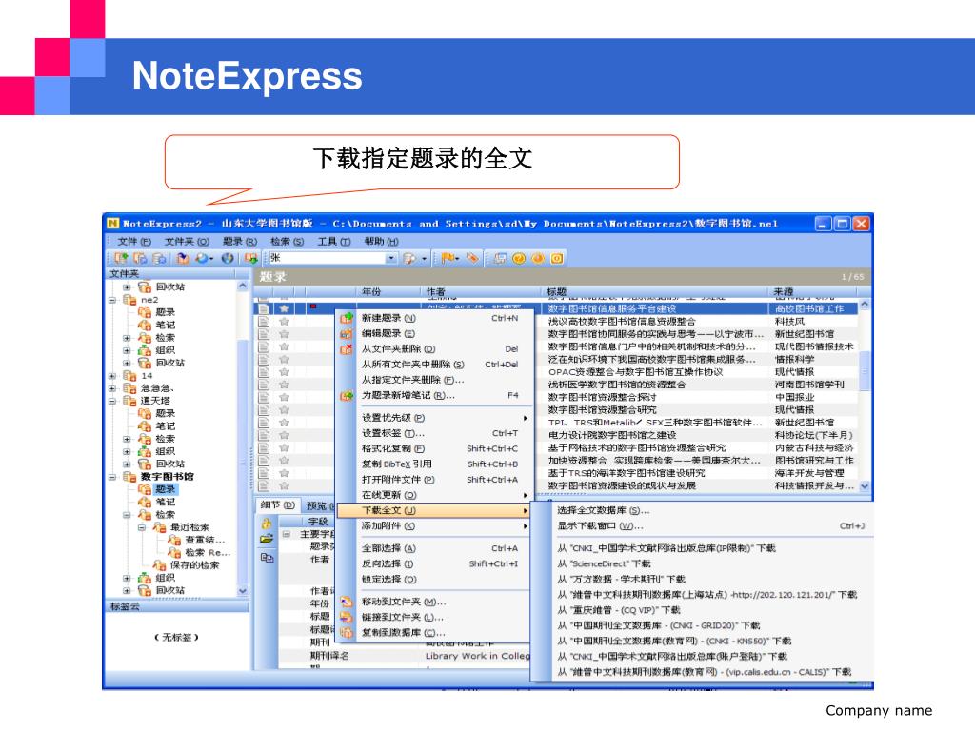The height and width of the screenshot is (731, 975).
Task: Click the copy icon beside 复制到数据库
Action: coord(347,632)
